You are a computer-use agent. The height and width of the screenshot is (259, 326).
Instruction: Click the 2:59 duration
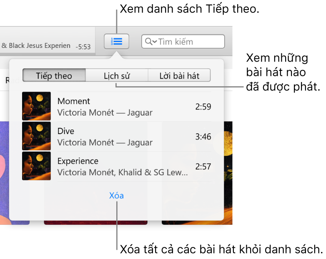coord(203,107)
